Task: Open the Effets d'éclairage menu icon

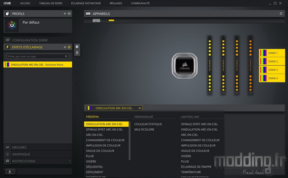Action: [x=69, y=47]
